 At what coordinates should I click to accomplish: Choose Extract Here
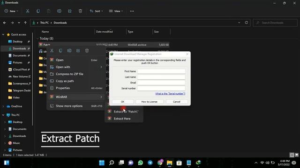coord(124,119)
